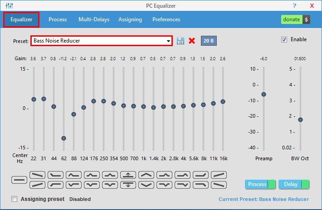
Task: Click the 1k band slider handle
Action: (x=144, y=106)
